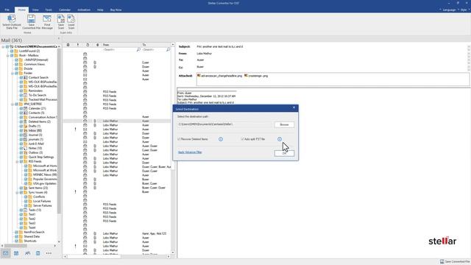
Task: Open createmsgx .png attachment icon
Action: pyautogui.click(x=246, y=76)
